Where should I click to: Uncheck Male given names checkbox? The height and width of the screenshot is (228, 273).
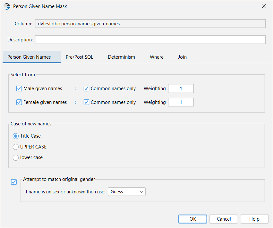19,89
